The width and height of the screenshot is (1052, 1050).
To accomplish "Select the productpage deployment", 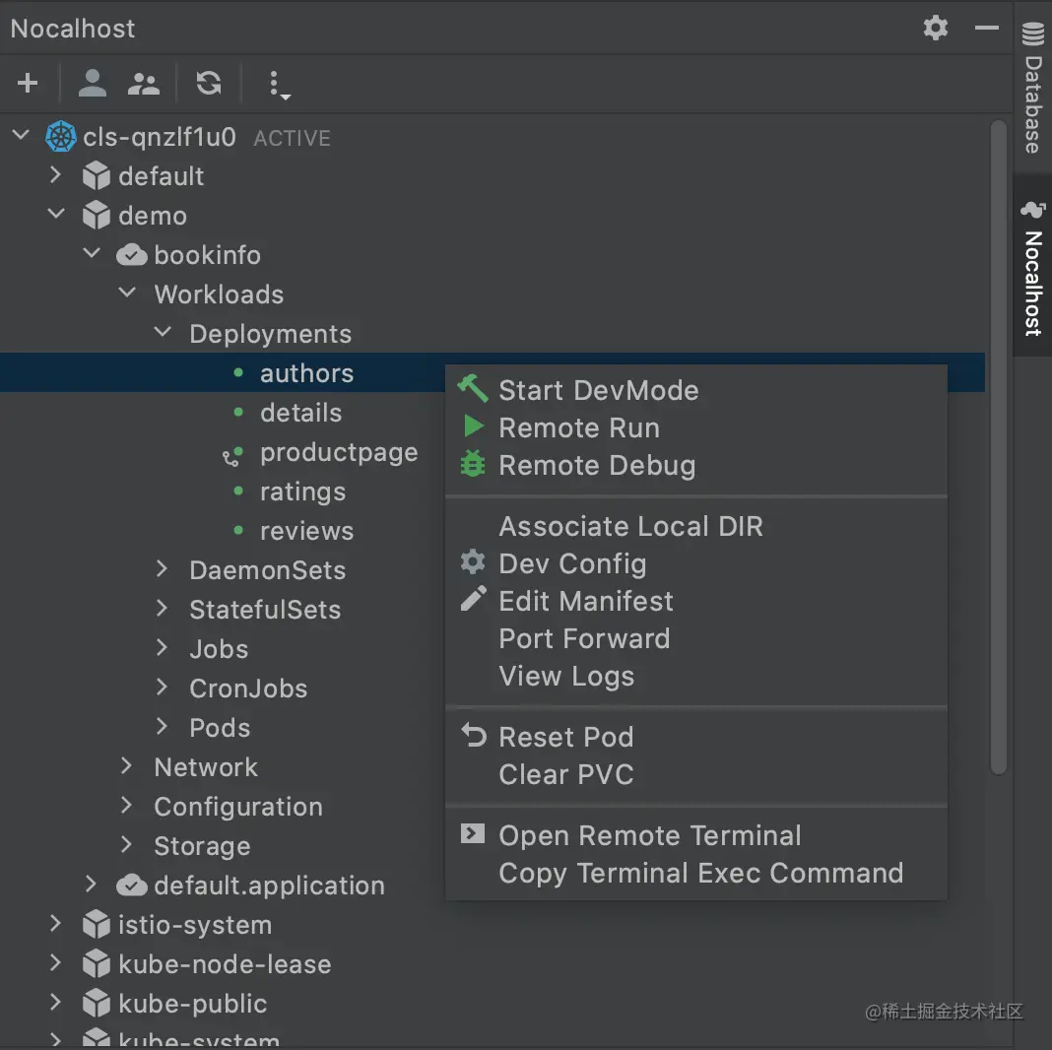I will pos(339,453).
